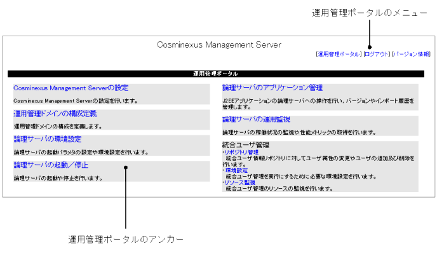The height and width of the screenshot is (253, 437).
Task: Click text Cosminexus Management Serverの設定を行います。
Action: pyautogui.click(x=76, y=101)
